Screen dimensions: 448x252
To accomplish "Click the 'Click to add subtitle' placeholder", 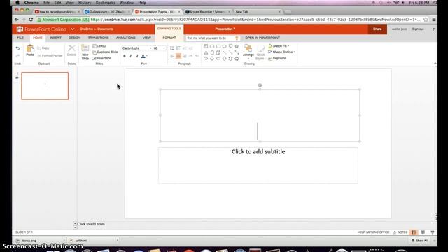I will coord(258,165).
